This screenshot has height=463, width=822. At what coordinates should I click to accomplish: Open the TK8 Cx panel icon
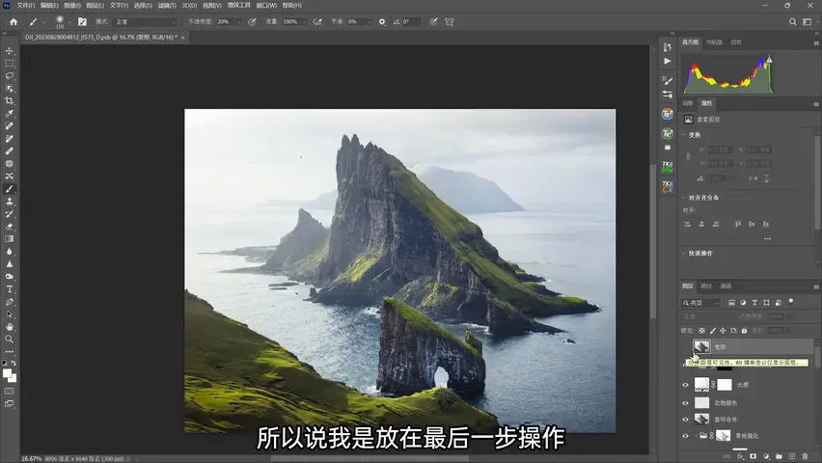click(668, 187)
